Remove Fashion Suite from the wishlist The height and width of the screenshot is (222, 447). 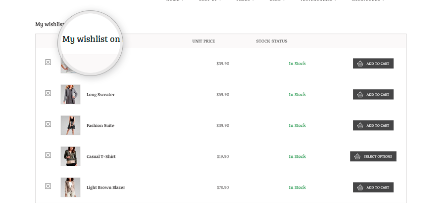[x=48, y=124]
